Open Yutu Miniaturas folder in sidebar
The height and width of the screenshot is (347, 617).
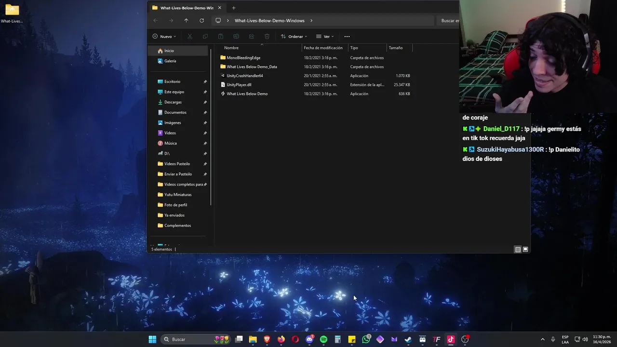click(178, 195)
